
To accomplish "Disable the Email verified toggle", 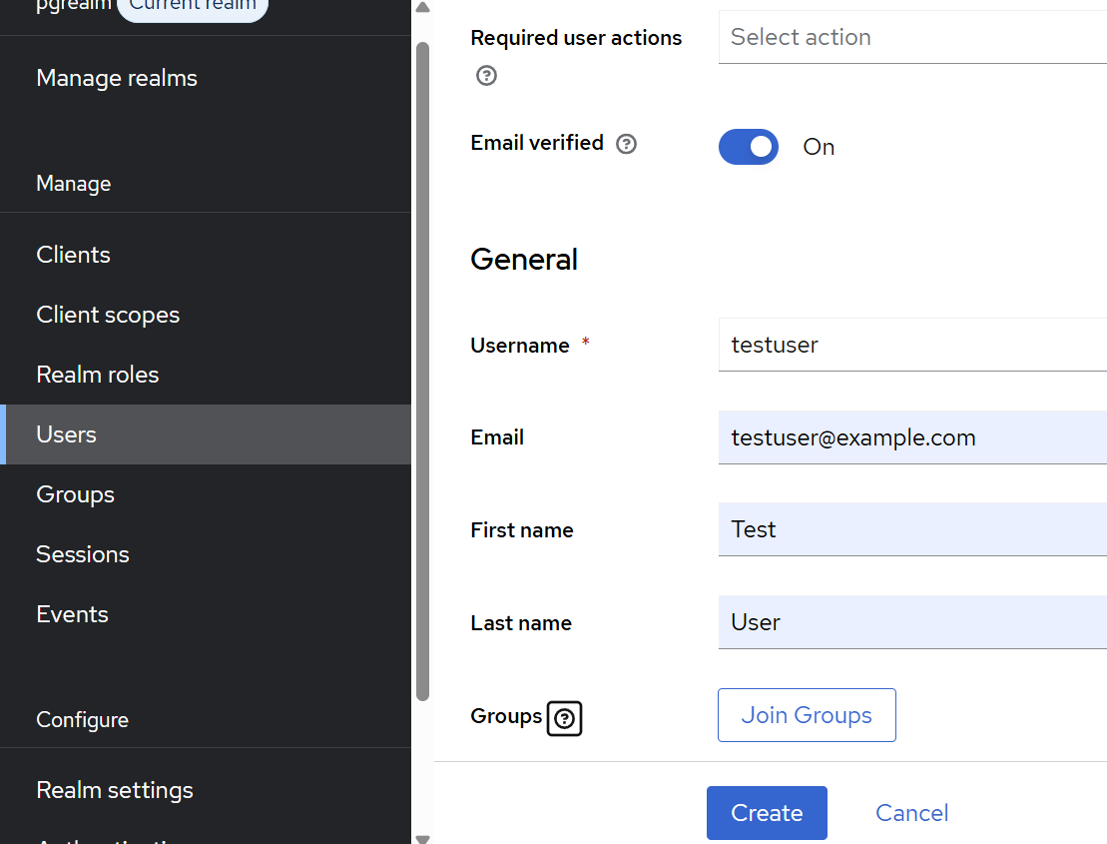I will [x=748, y=147].
